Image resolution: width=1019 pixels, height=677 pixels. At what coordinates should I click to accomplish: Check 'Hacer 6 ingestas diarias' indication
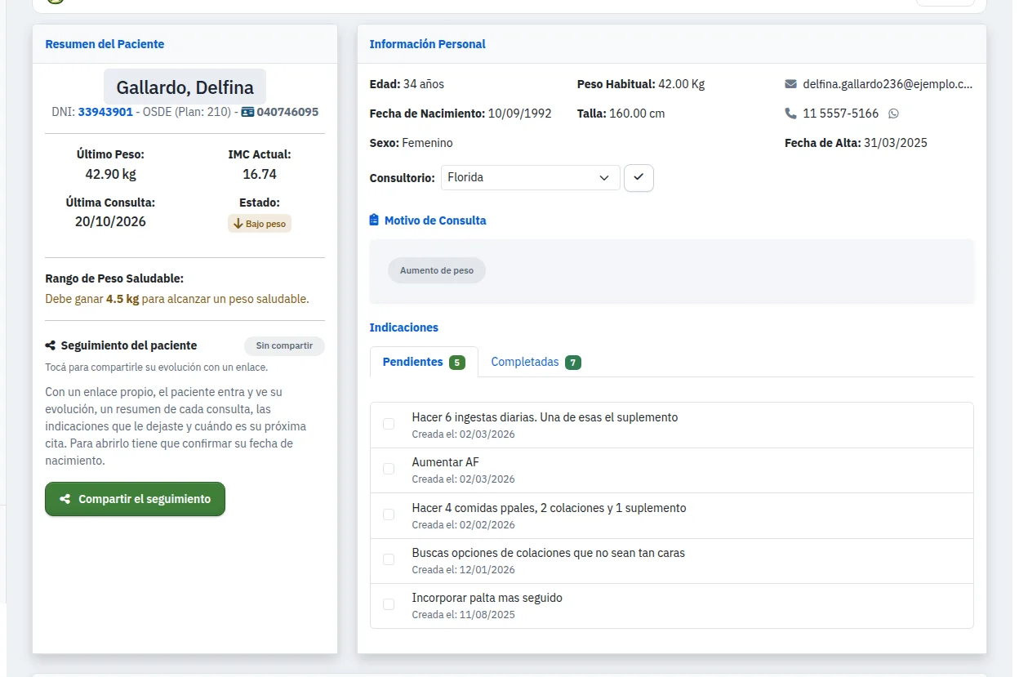pyautogui.click(x=389, y=424)
